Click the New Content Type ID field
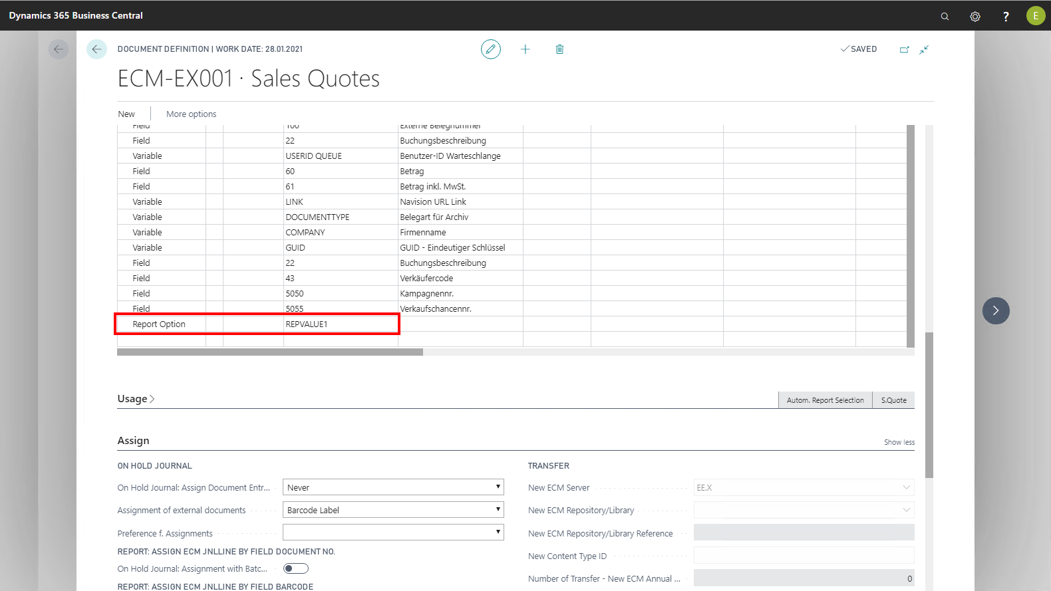This screenshot has height=591, width=1051. [804, 556]
